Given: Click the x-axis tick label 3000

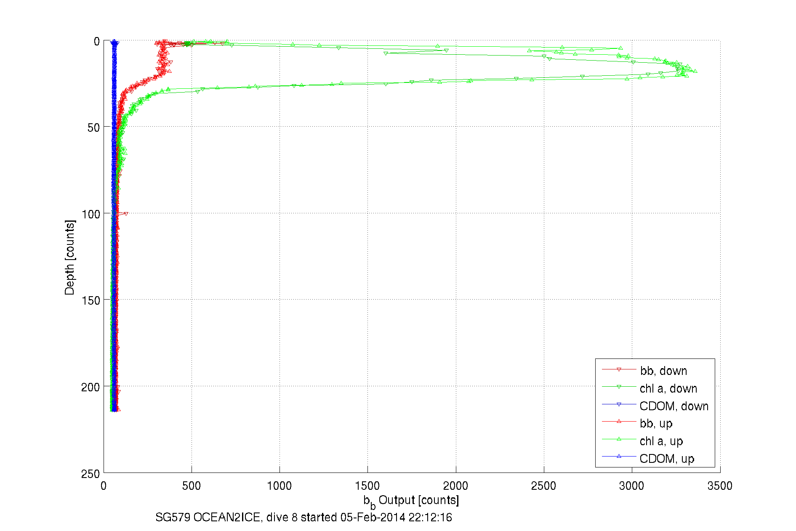Looking at the screenshot, I should (x=631, y=486).
